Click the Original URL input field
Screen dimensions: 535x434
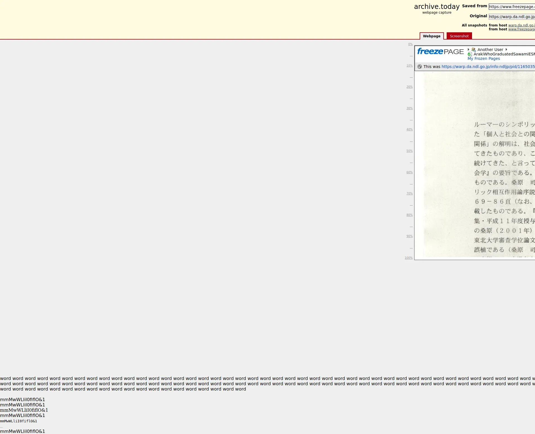tap(512, 17)
